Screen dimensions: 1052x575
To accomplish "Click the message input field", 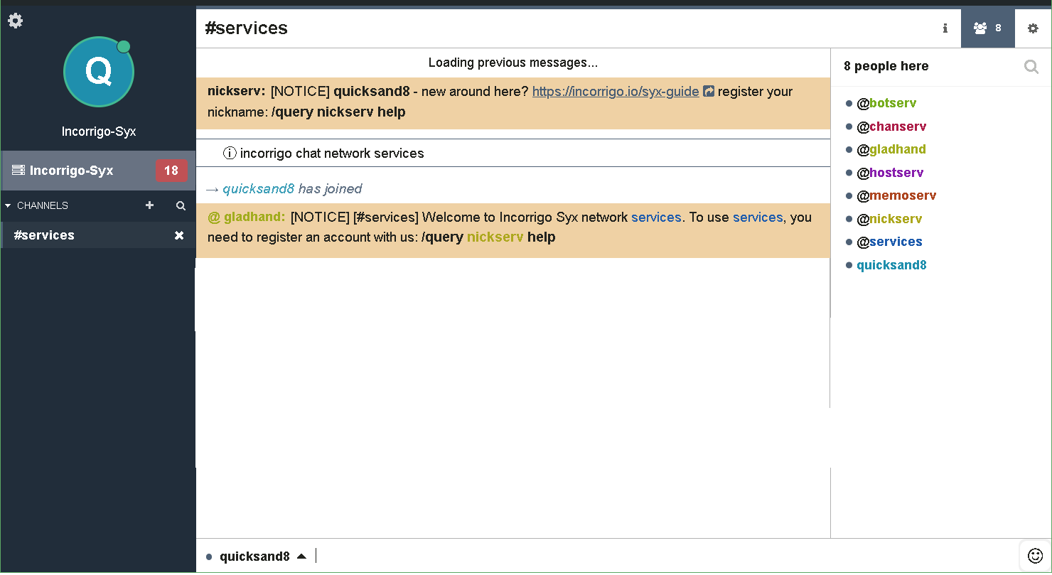I will (x=640, y=556).
